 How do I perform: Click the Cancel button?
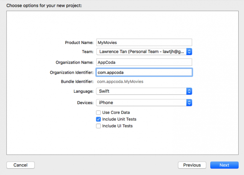point(20,165)
